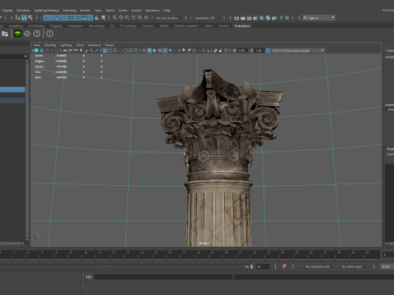
Task: Open the Cache menu
Action: tap(123, 11)
